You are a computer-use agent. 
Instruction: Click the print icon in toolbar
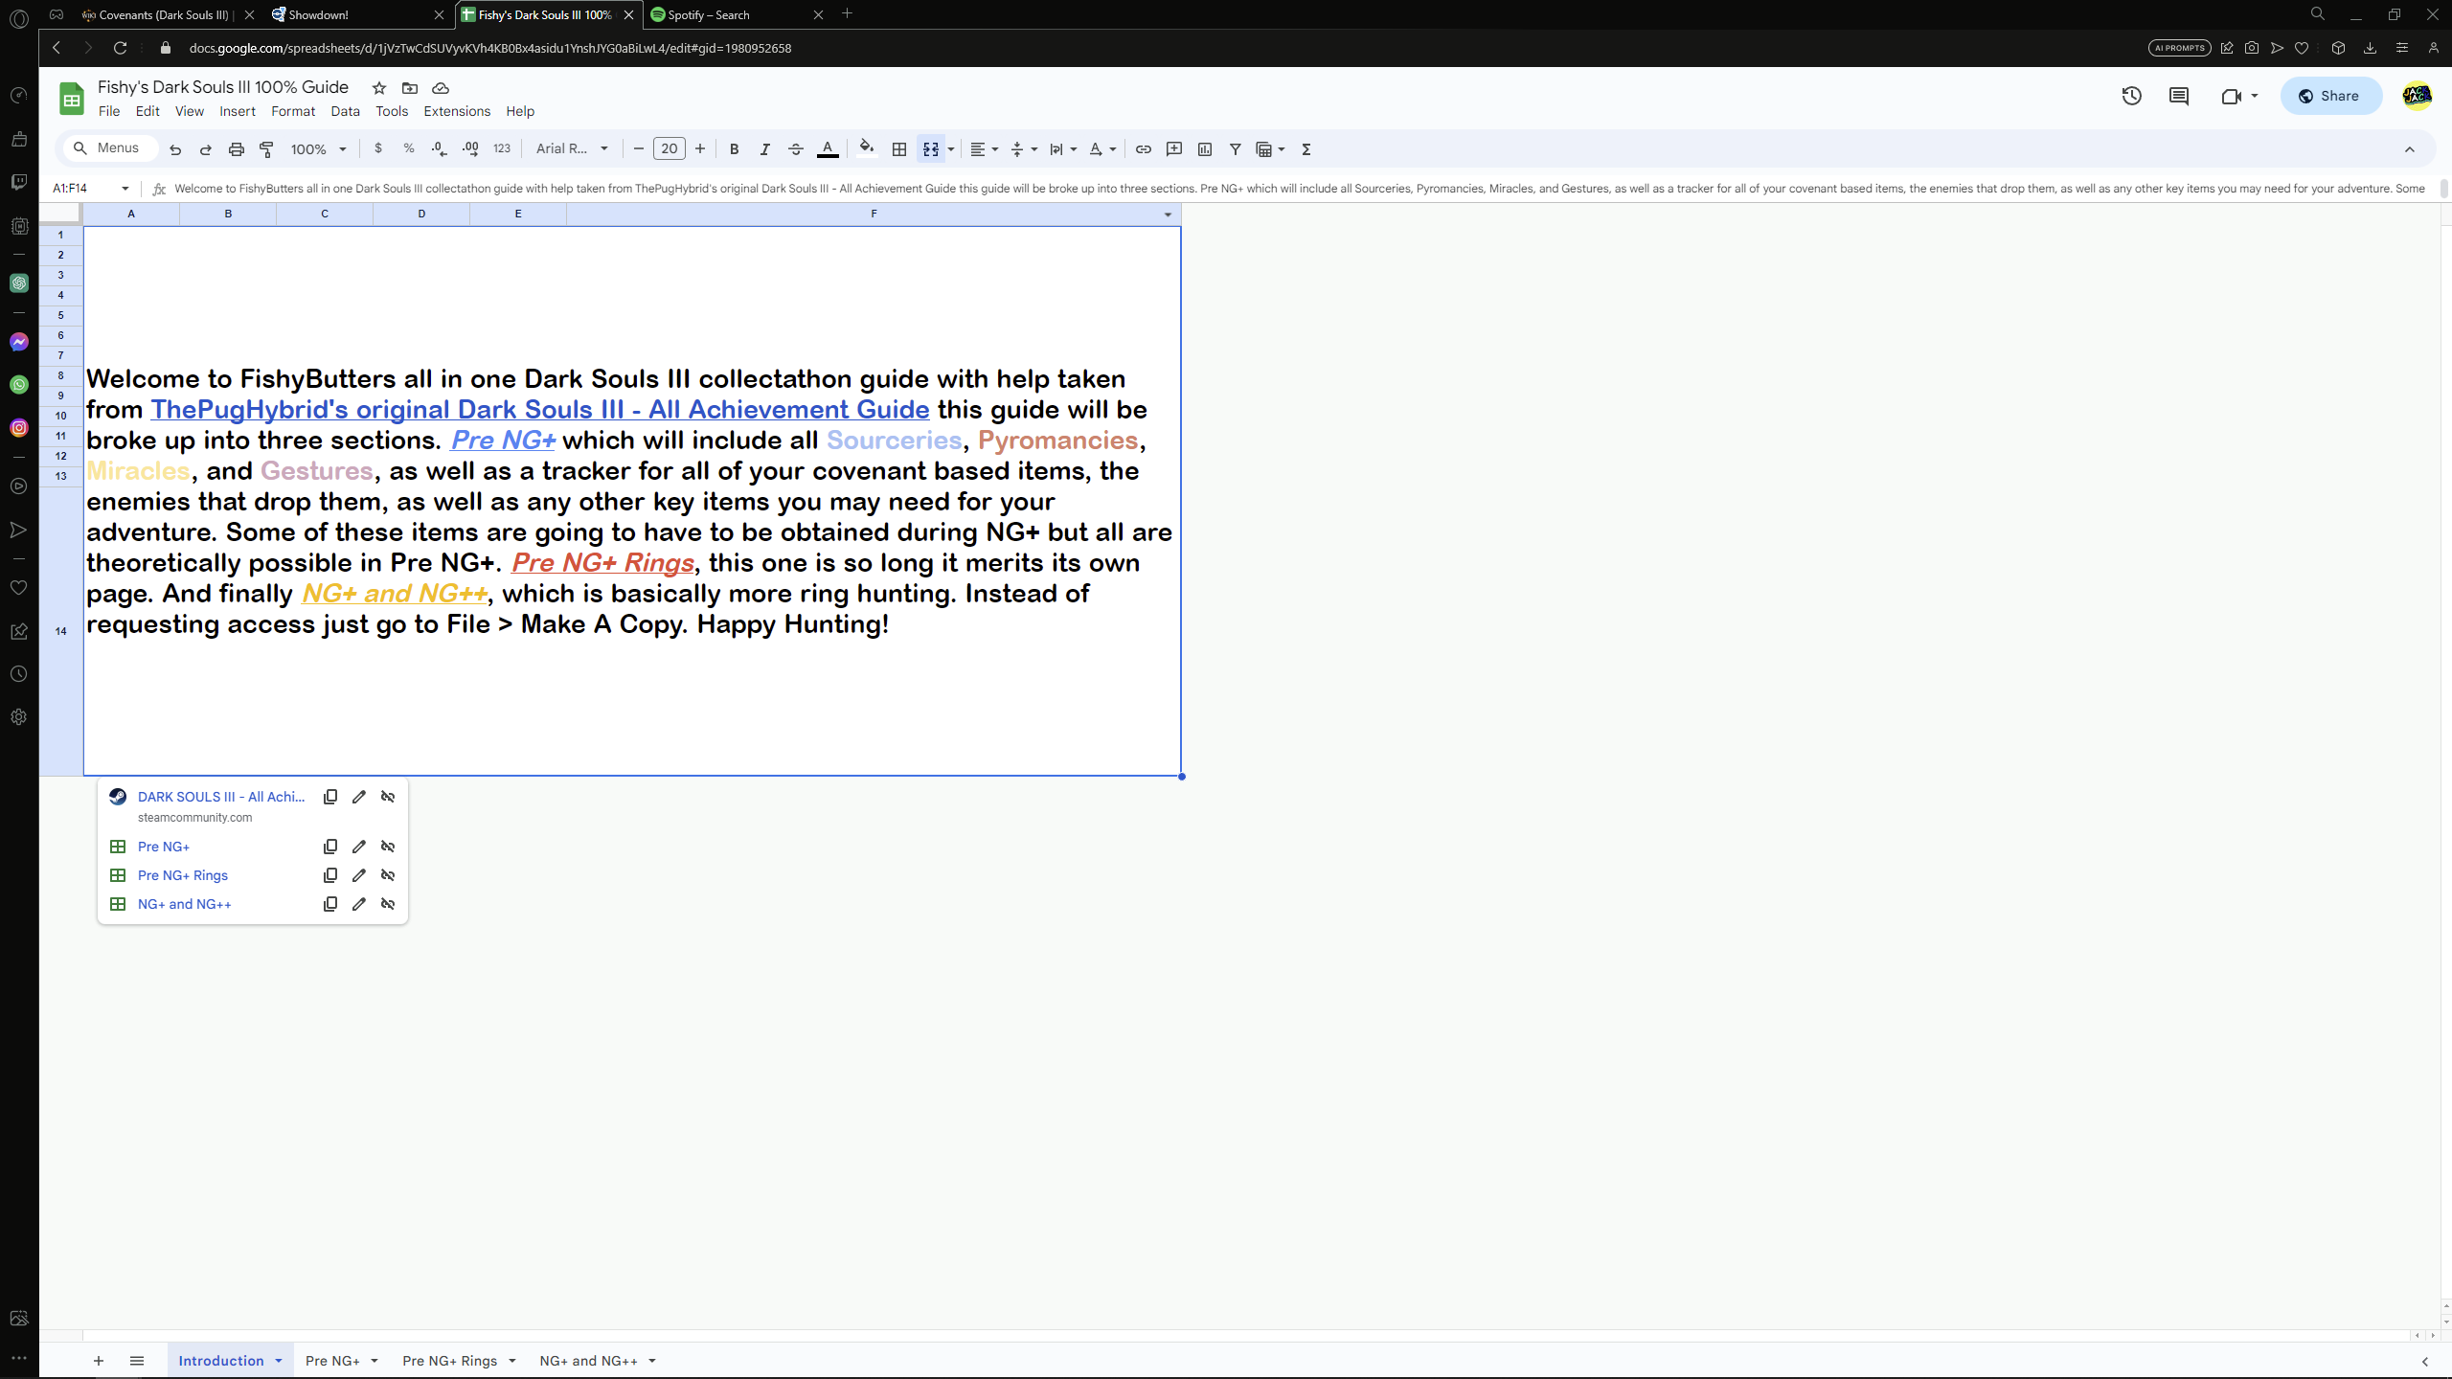click(x=236, y=149)
